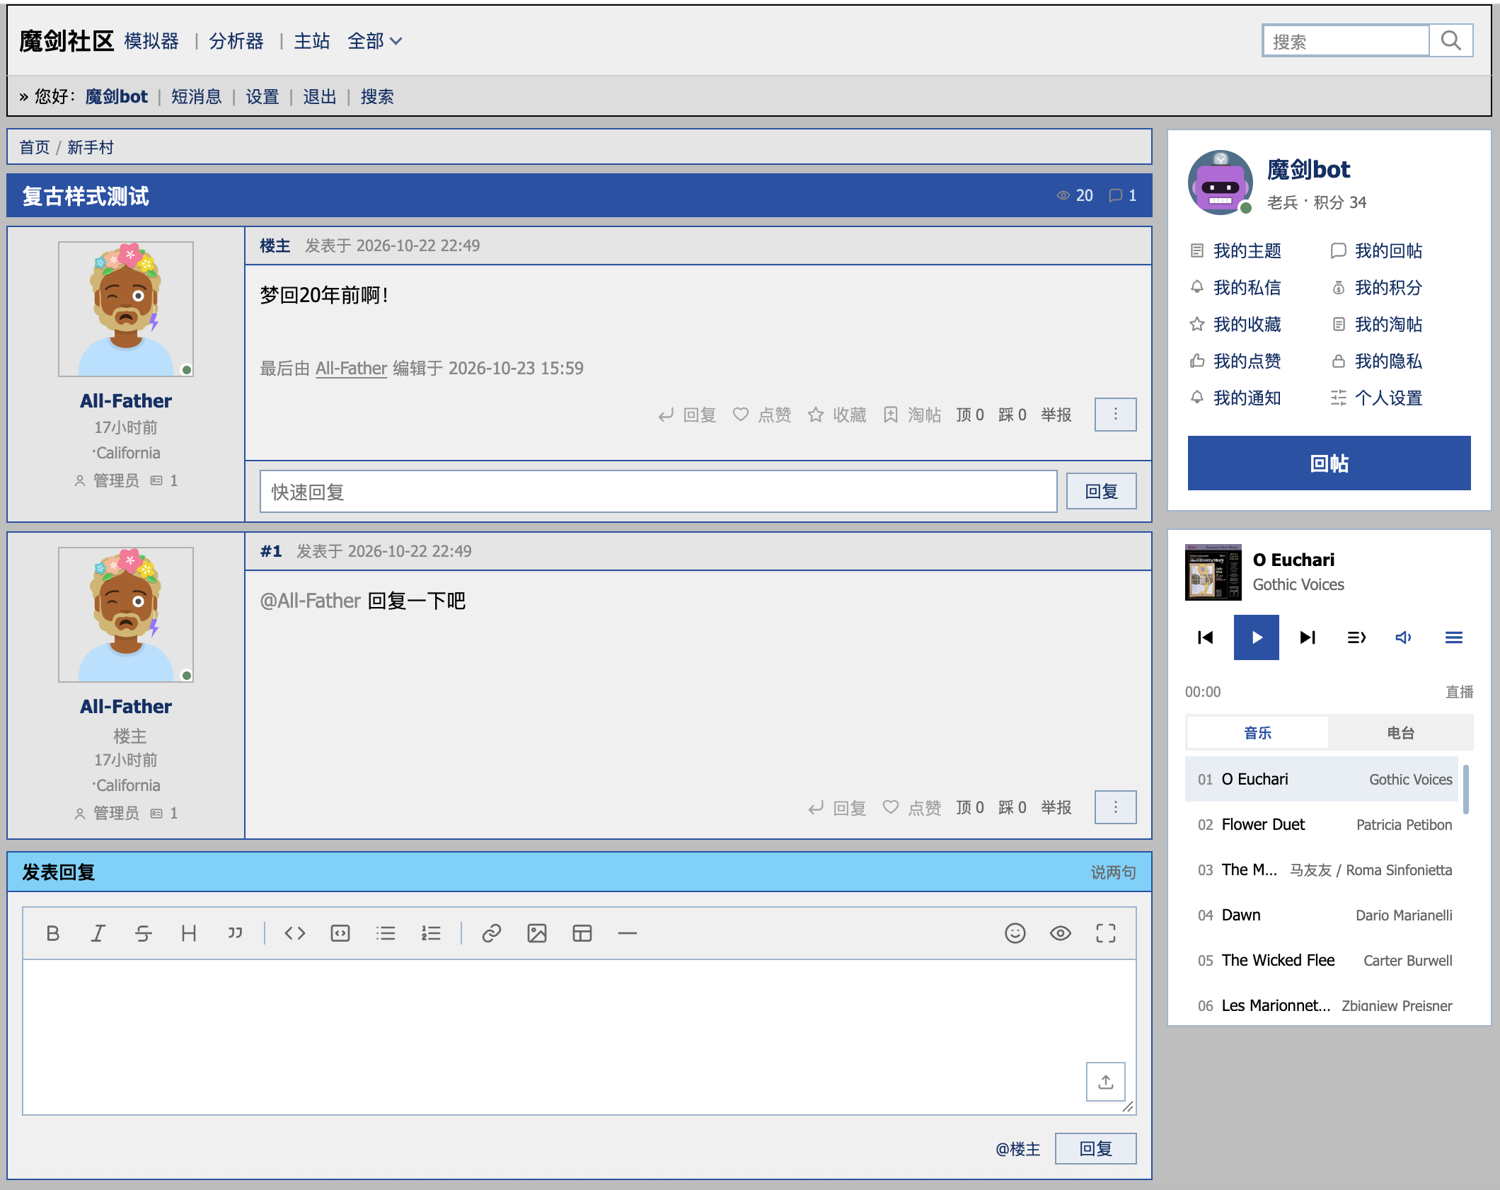1500x1190 pixels.
Task: Insert code block in editor
Action: point(340,933)
